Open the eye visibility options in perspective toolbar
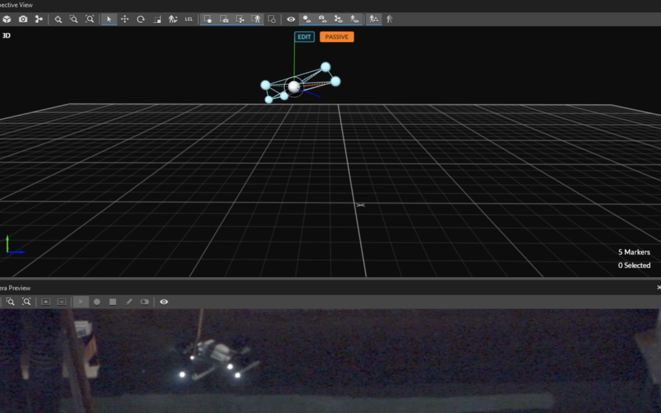 (x=291, y=19)
